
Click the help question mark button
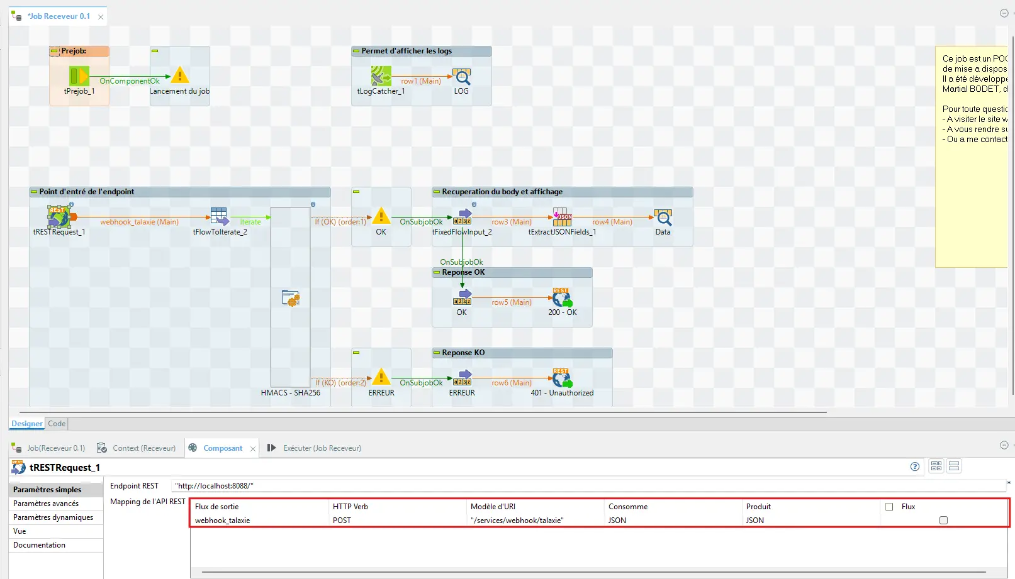pos(914,466)
